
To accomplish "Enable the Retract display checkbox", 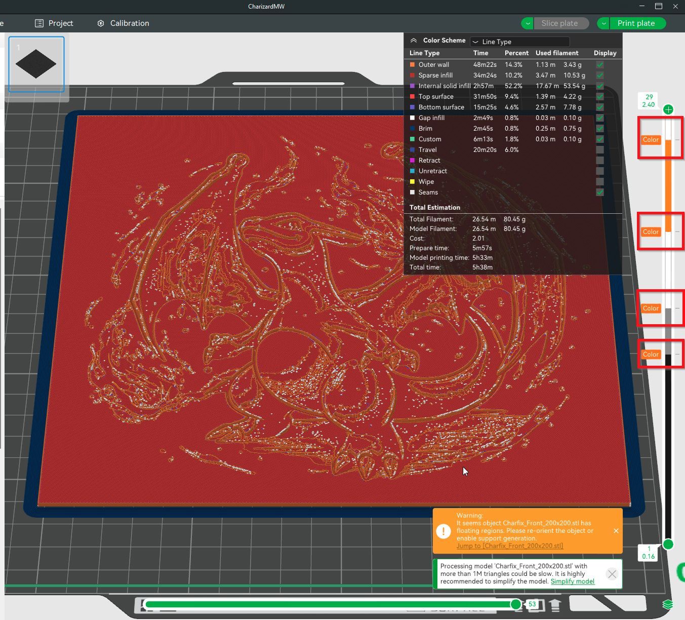I will pos(600,161).
